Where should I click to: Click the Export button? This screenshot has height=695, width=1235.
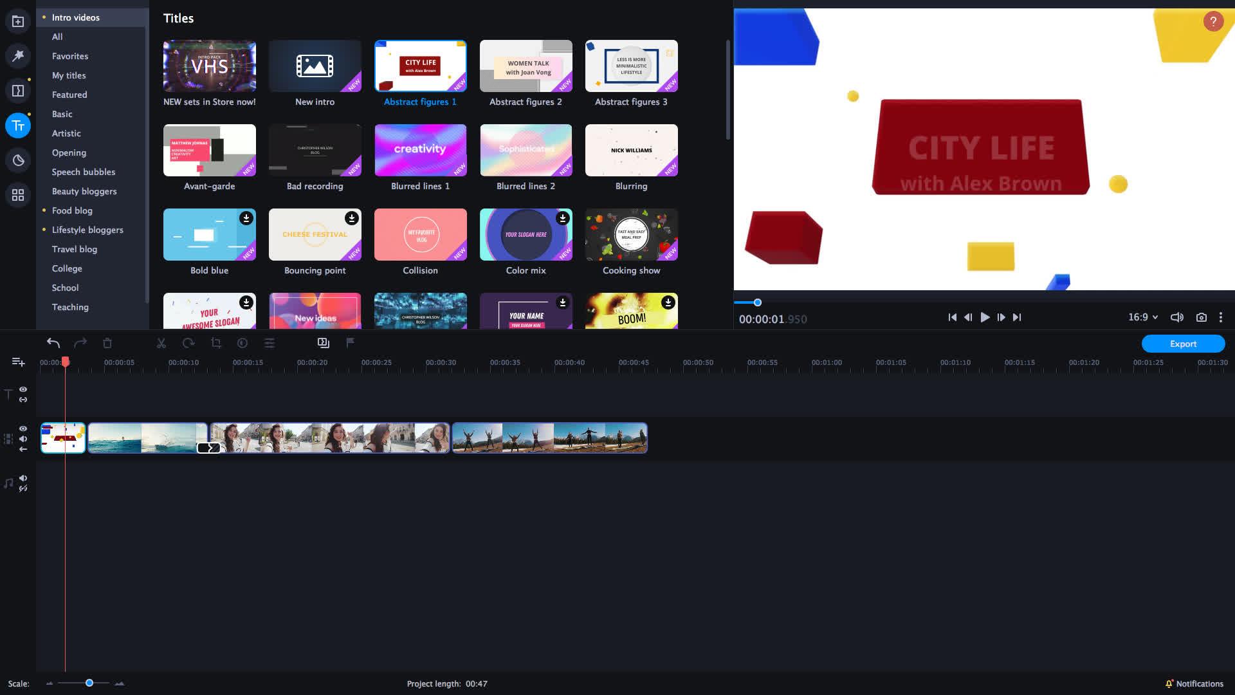point(1183,344)
